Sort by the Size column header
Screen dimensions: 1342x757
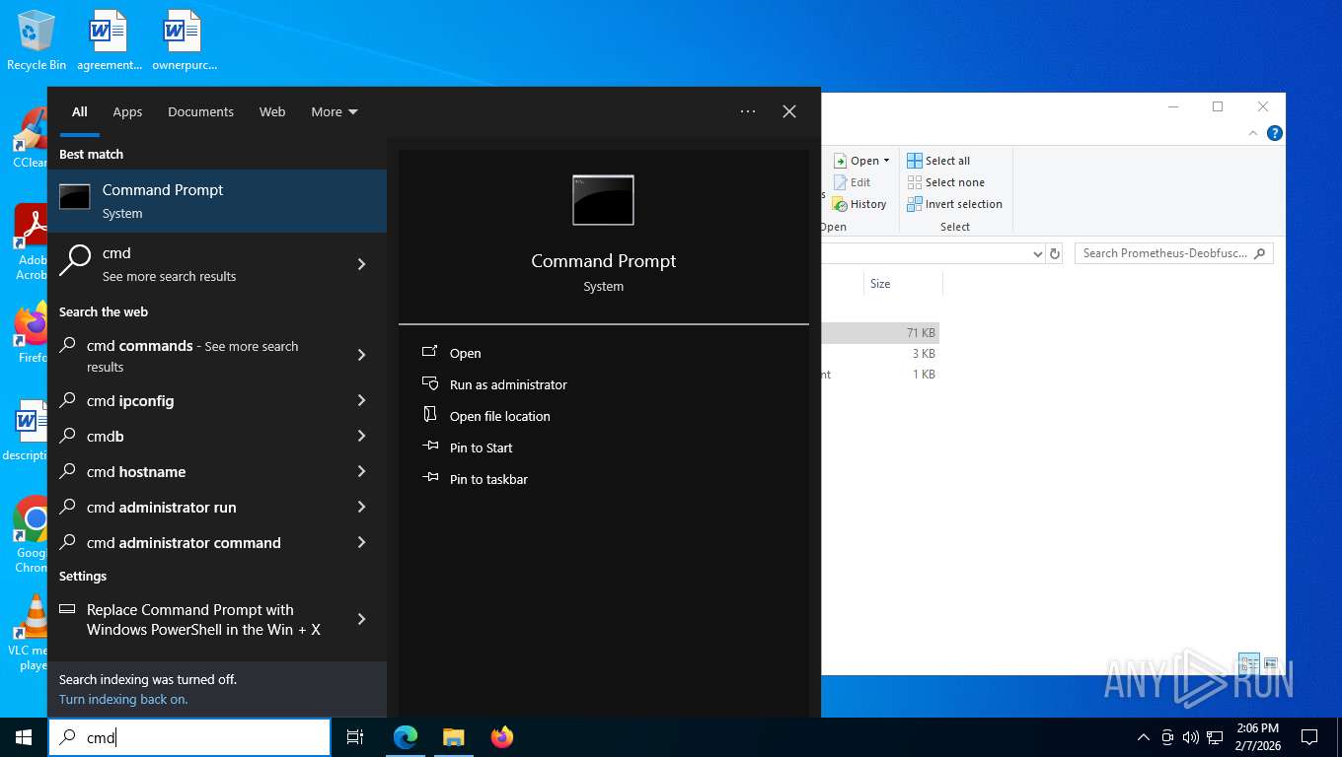point(903,284)
